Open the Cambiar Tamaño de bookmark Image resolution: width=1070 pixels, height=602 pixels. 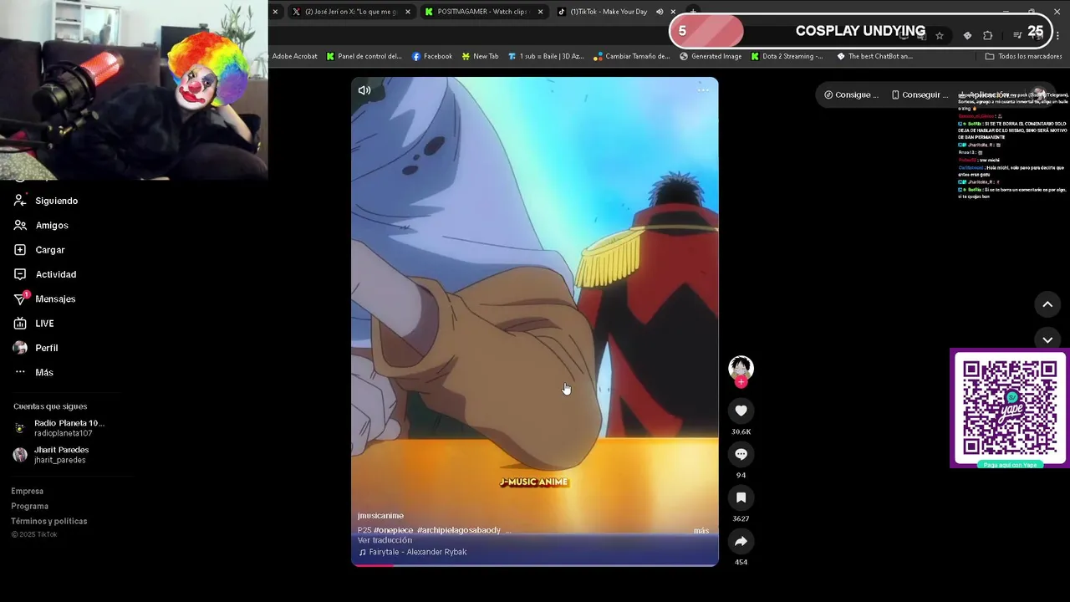tap(631, 56)
